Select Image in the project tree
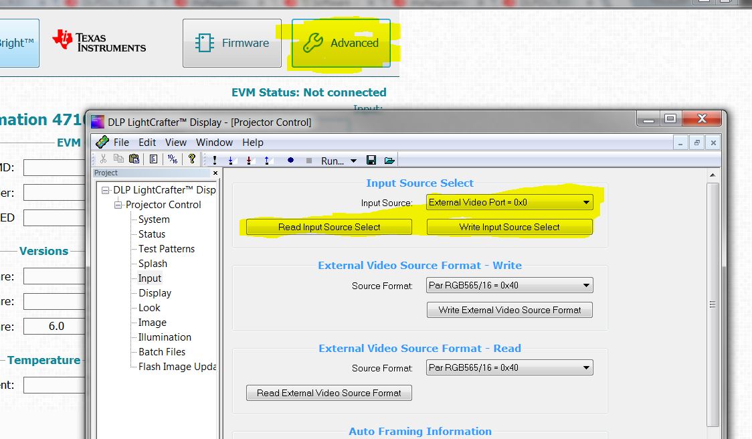 click(x=152, y=323)
